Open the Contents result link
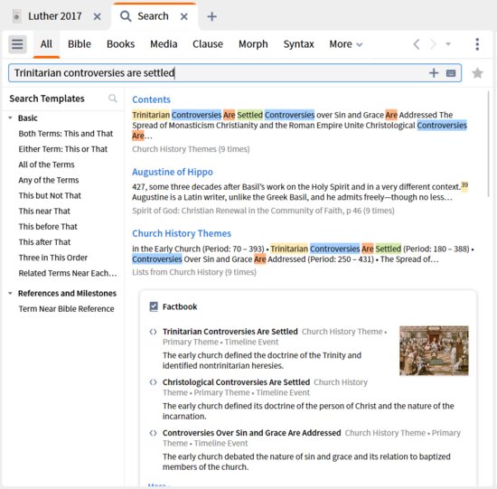Viewport: 497px width, 489px height. (151, 99)
